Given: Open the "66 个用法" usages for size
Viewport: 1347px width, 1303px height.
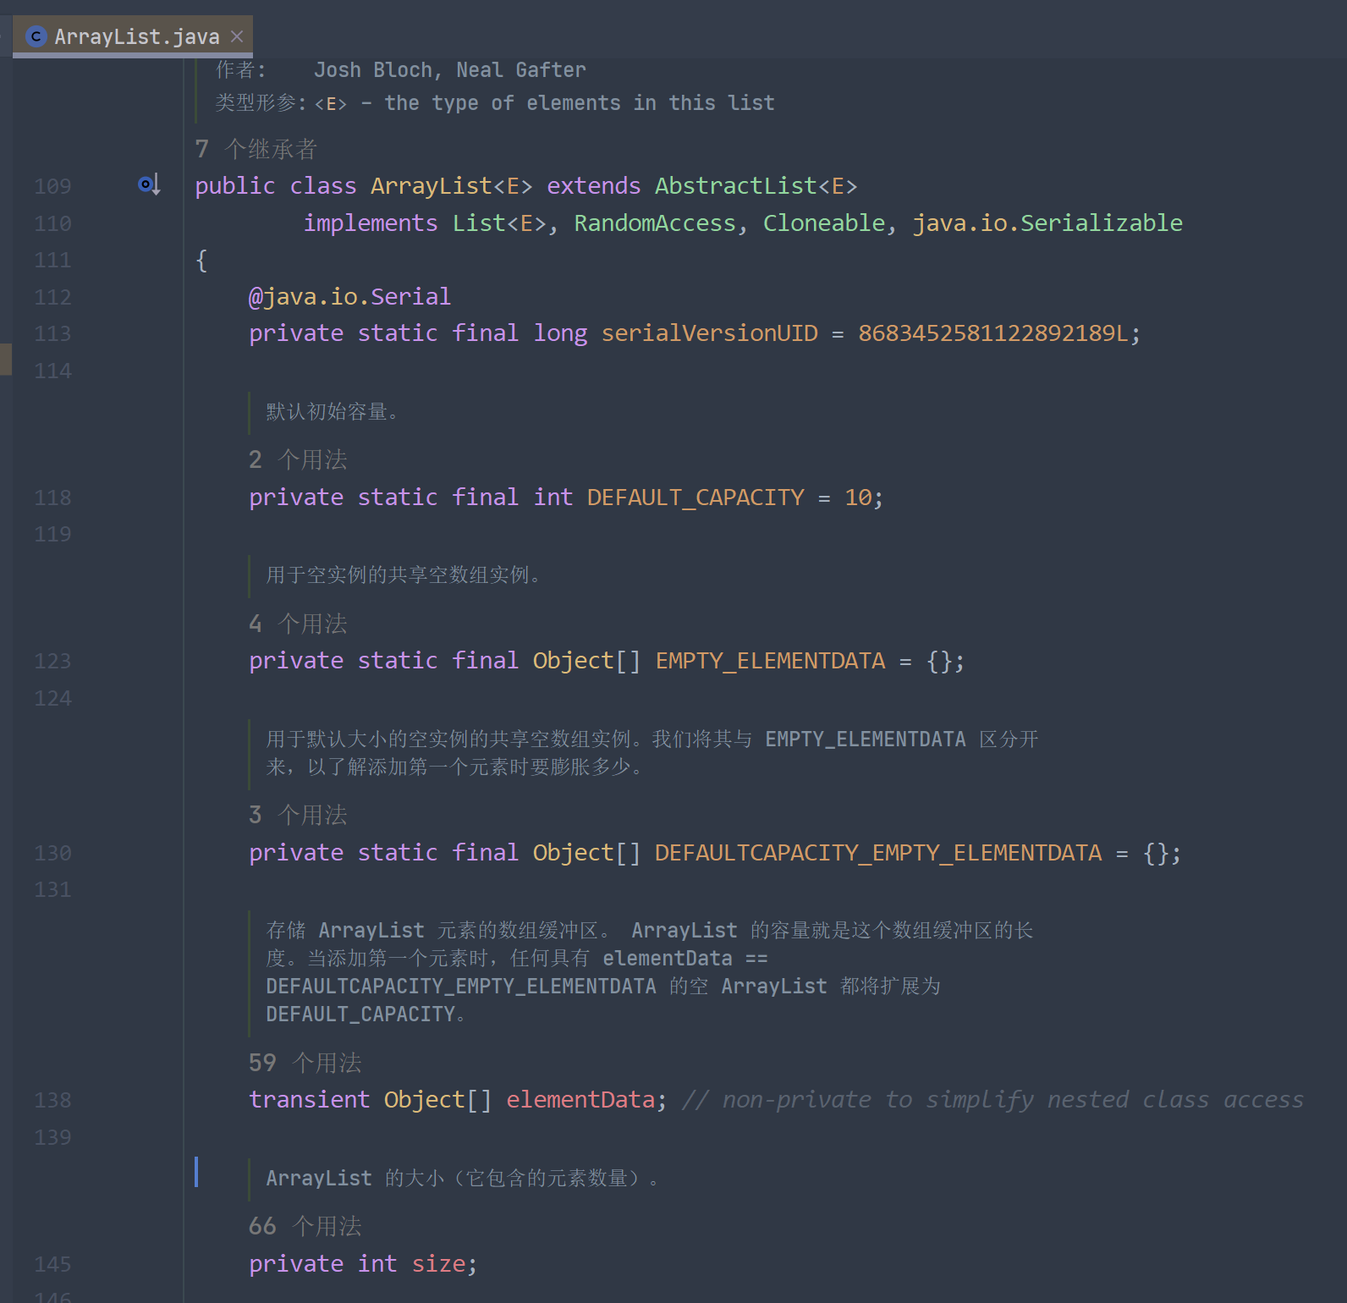Looking at the screenshot, I should pos(305,1226).
